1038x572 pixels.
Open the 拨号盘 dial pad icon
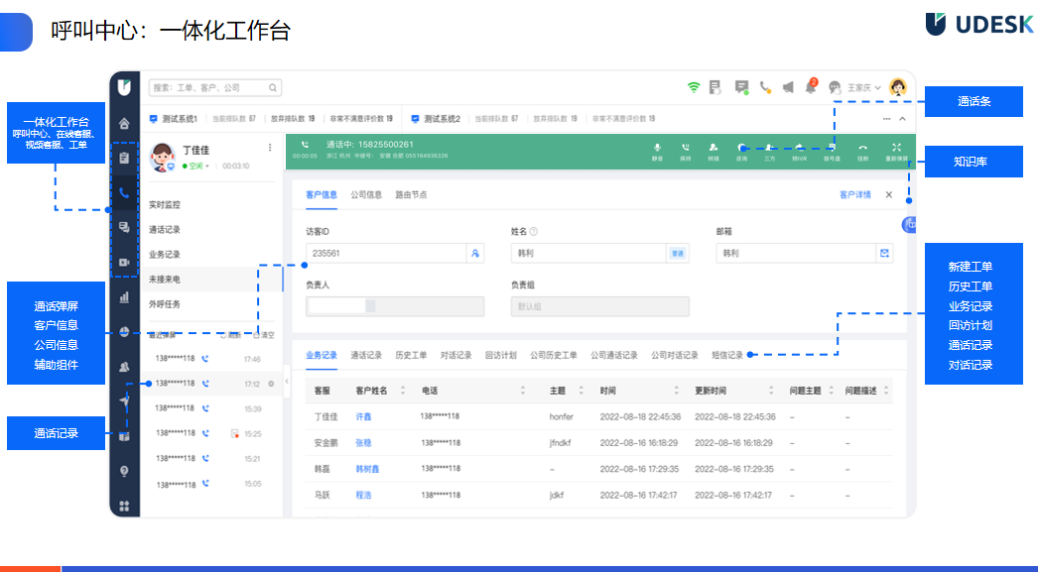[833, 147]
